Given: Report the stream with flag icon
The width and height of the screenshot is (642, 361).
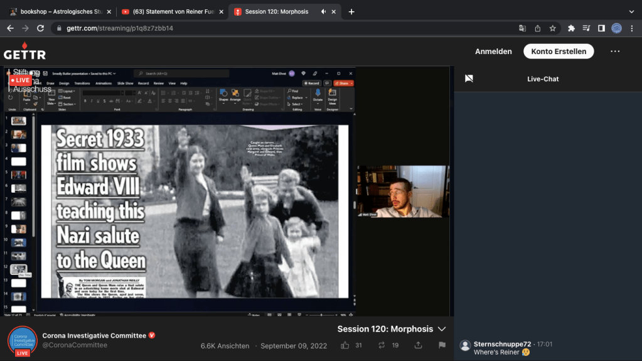Looking at the screenshot, I should click(x=442, y=345).
